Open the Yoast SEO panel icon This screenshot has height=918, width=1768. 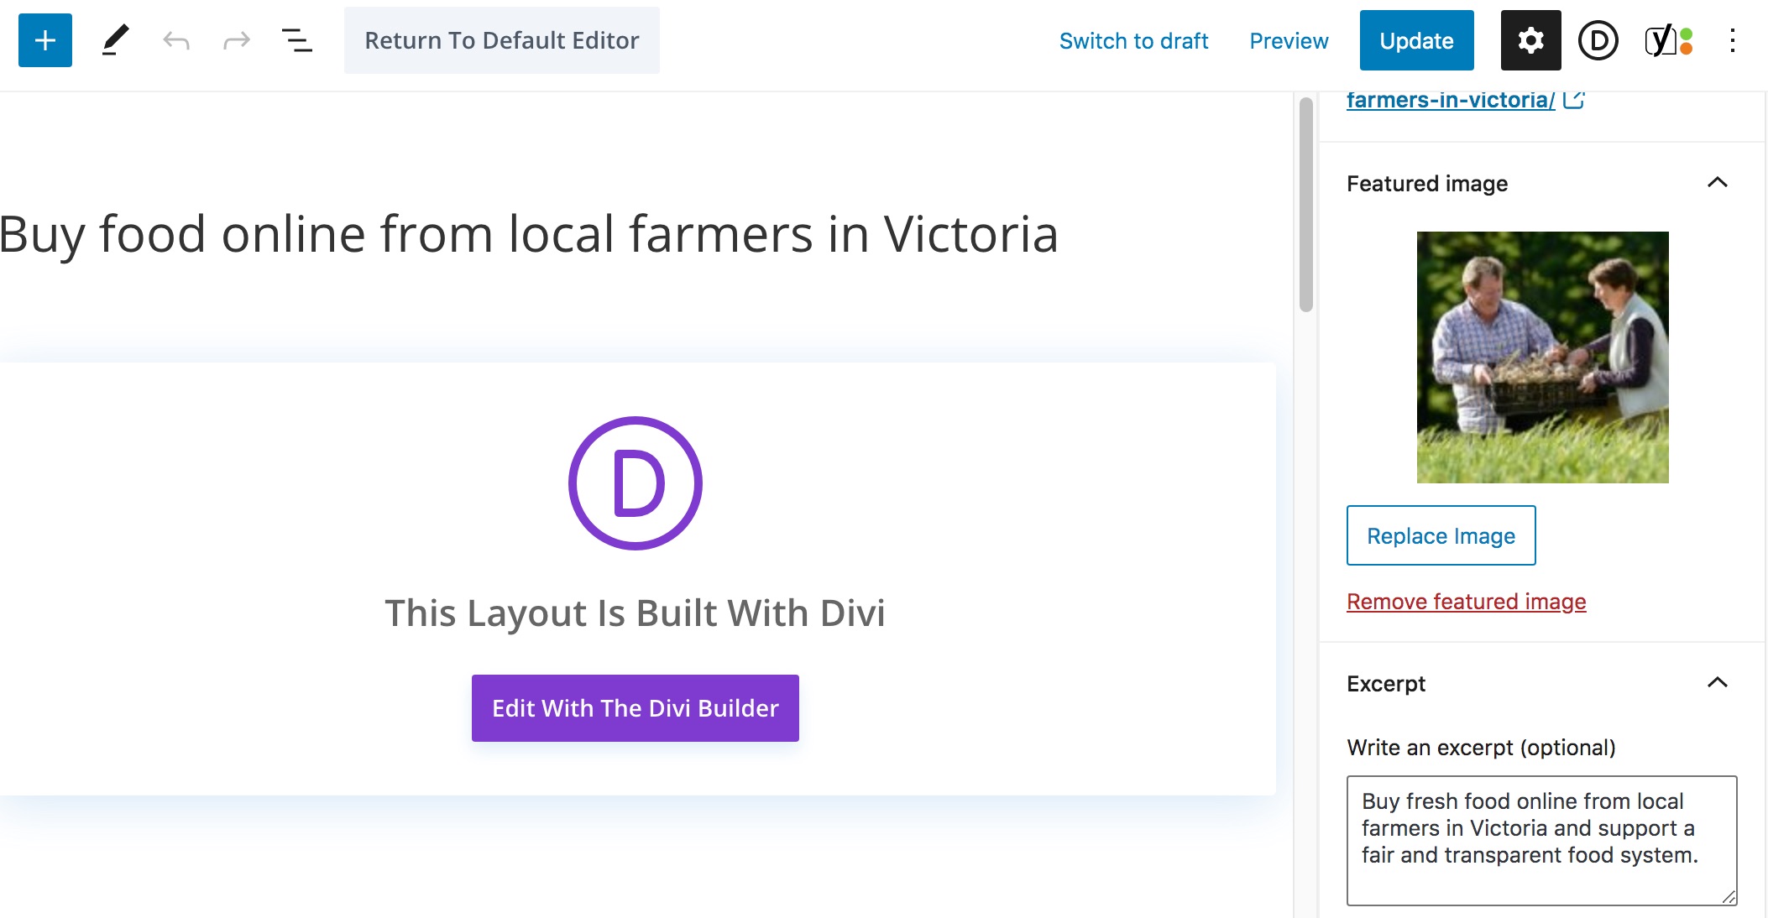pos(1668,40)
